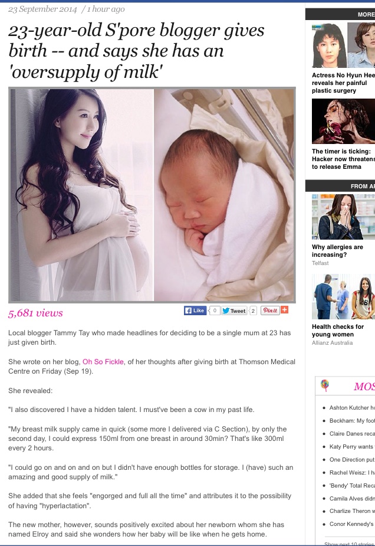
Task: Click the Facebook Like button
Action: (195, 310)
